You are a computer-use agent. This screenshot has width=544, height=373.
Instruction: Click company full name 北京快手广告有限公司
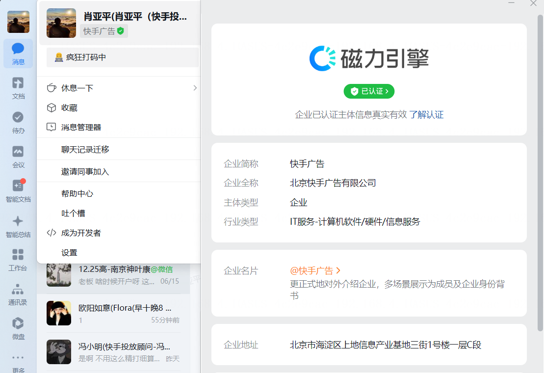click(333, 183)
